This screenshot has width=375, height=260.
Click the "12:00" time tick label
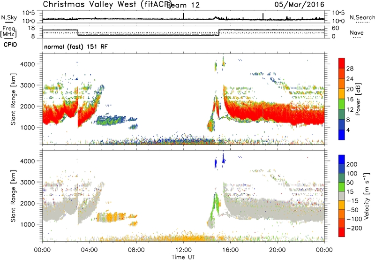183,250
